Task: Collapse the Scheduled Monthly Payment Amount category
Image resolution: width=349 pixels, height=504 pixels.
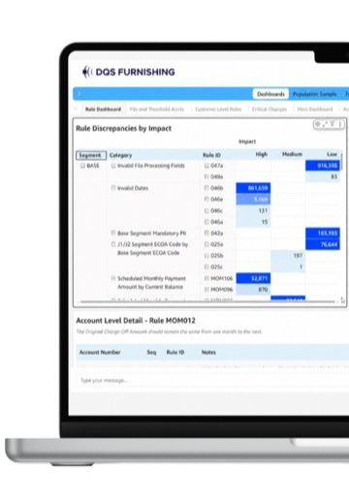Action: 113,278
